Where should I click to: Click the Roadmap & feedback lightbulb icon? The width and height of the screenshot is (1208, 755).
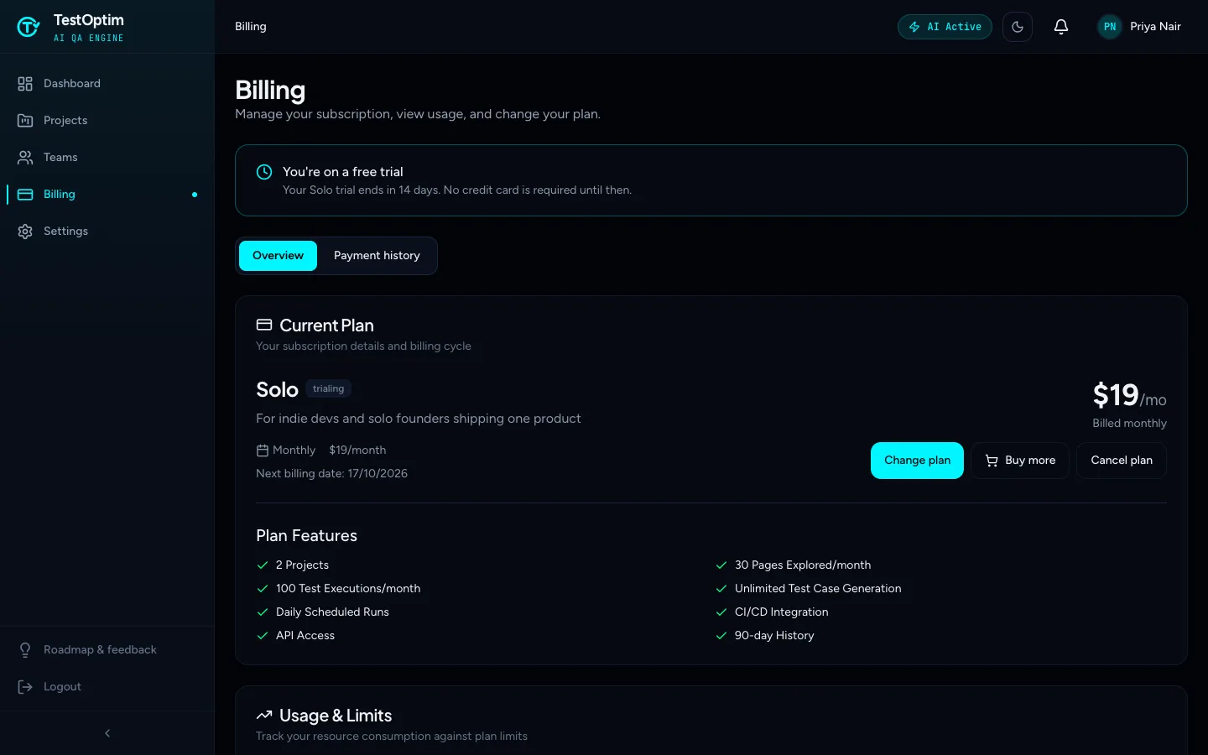coord(25,650)
